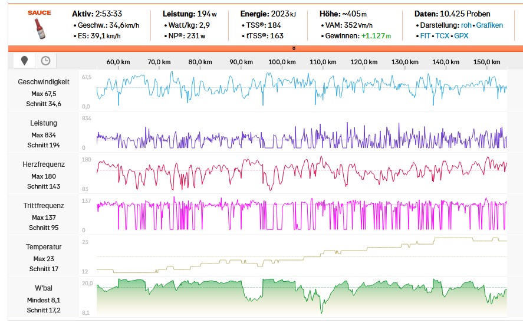The image size is (523, 326).
Task: Select the W'bal chart label
Action: (44, 288)
